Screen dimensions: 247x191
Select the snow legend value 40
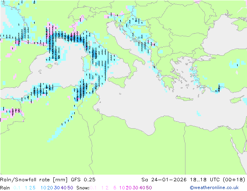coord(142,188)
